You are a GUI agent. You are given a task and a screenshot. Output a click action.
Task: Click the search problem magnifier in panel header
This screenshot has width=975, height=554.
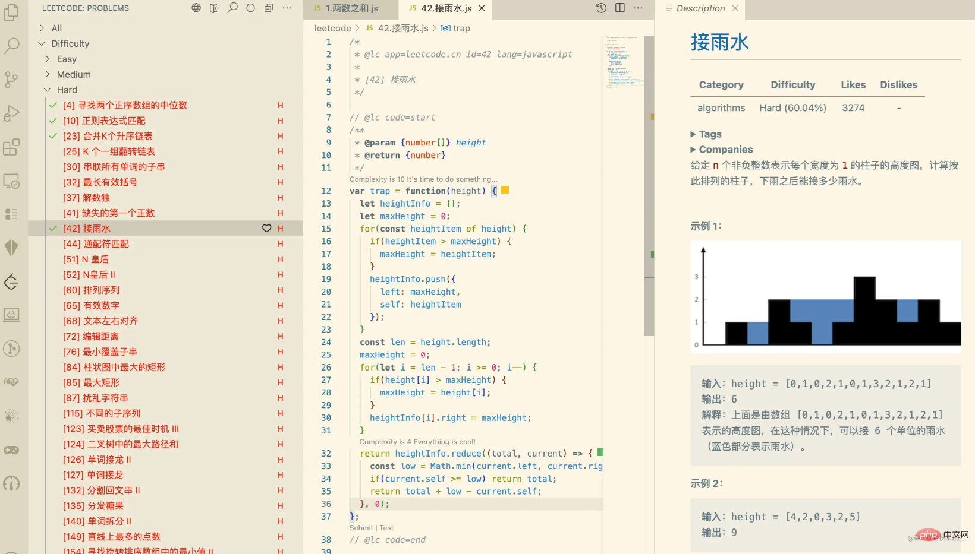pyautogui.click(x=232, y=8)
